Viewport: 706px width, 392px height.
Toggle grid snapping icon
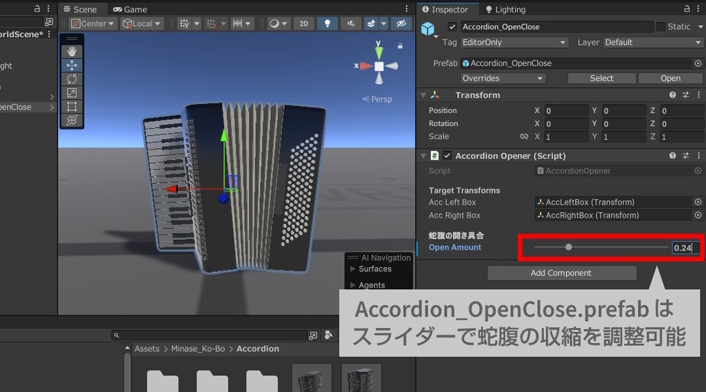click(x=184, y=23)
